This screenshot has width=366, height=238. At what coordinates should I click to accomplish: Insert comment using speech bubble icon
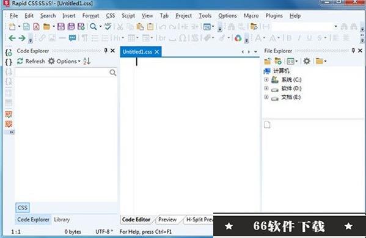tap(72, 38)
